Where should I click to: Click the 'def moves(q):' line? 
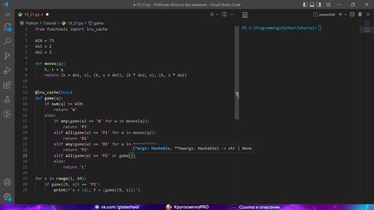click(x=50, y=64)
